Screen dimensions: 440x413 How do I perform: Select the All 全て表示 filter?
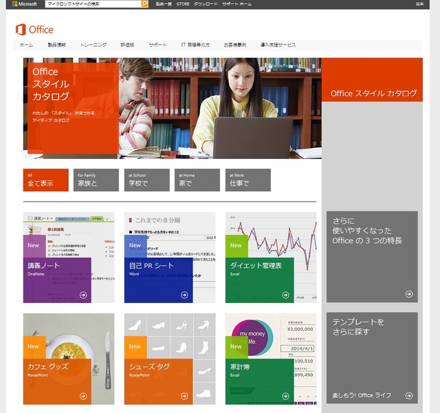pyautogui.click(x=46, y=180)
